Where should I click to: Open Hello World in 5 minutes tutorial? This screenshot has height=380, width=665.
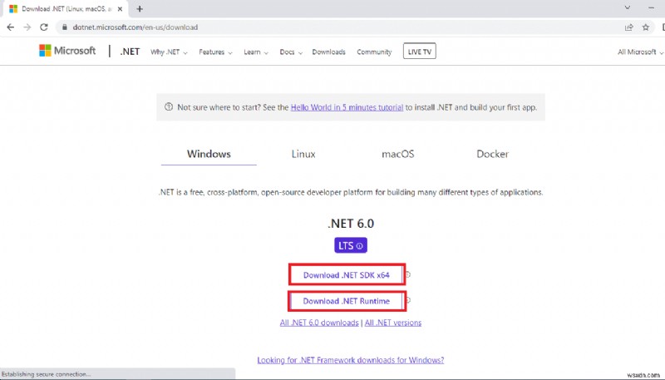[347, 107]
